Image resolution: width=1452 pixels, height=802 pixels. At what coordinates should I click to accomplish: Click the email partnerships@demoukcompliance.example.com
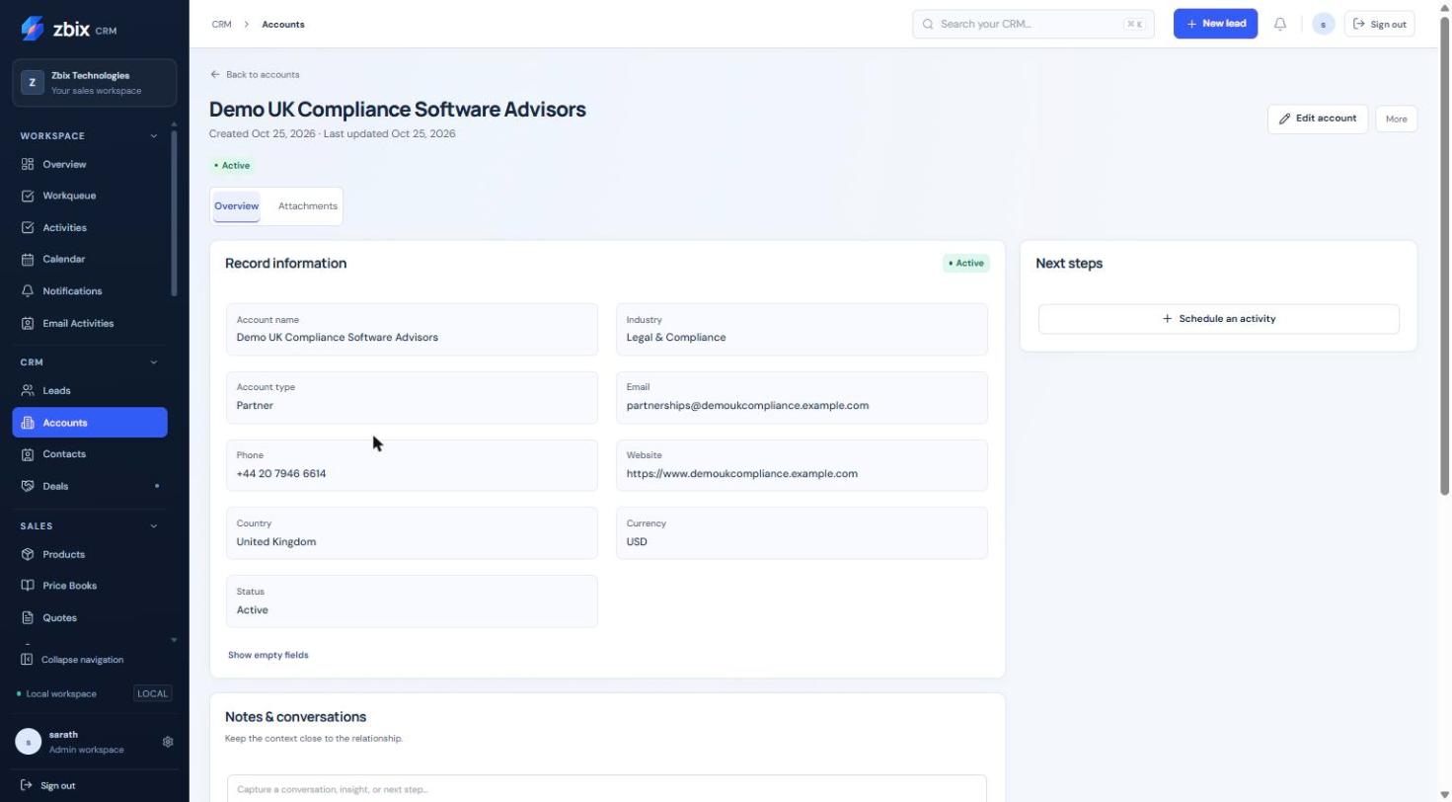pyautogui.click(x=747, y=405)
